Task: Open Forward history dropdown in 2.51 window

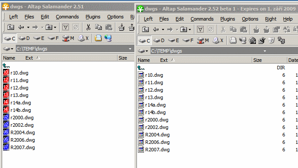Action: (43, 28)
